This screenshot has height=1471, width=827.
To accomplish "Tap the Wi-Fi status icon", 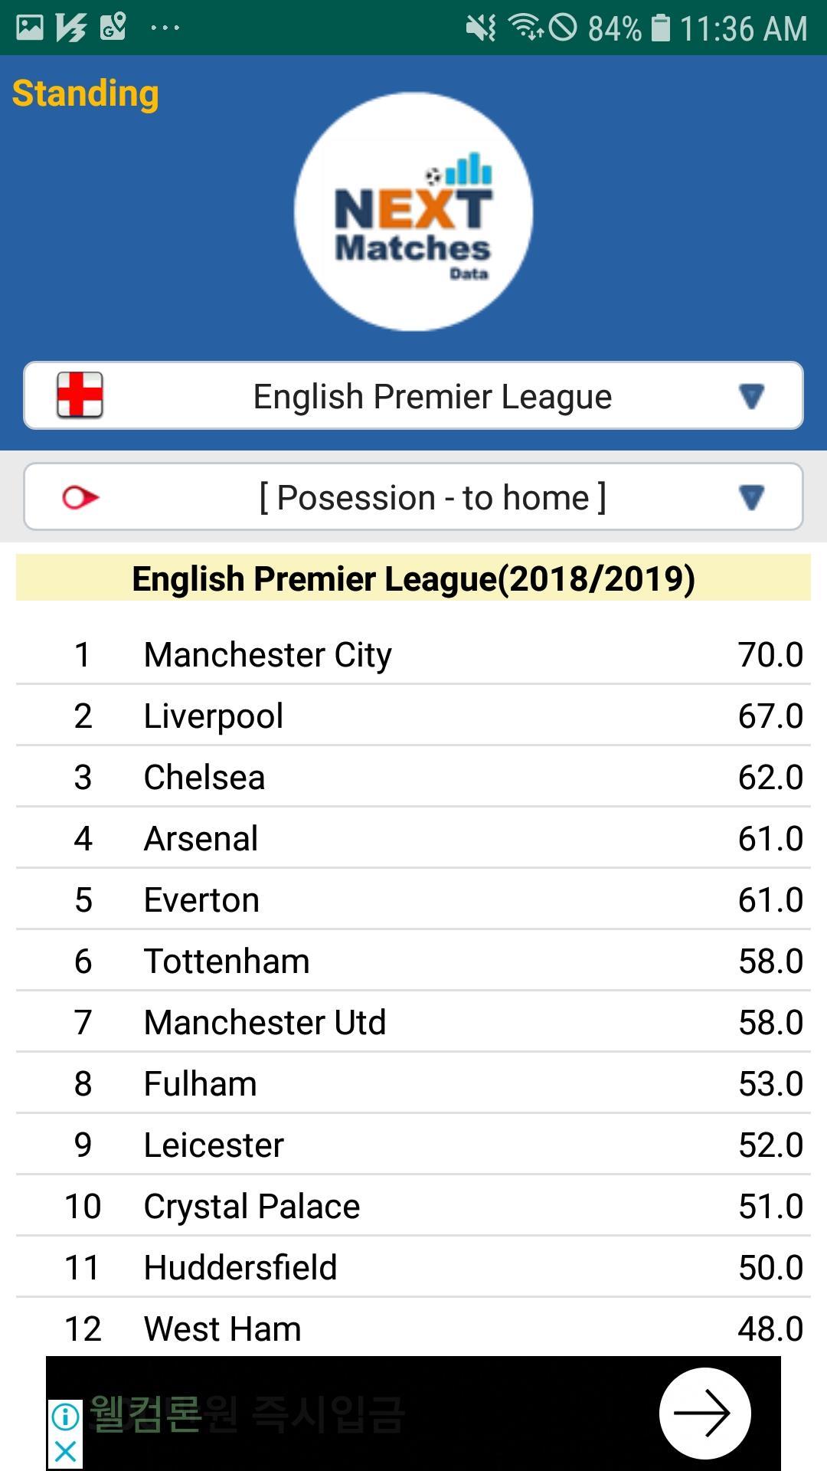I will click(x=525, y=28).
